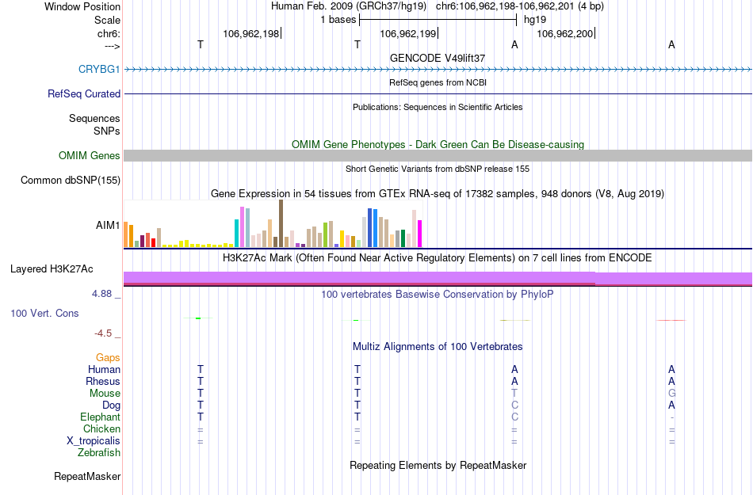Click the OMIM Genes track label
753x495 pixels.
tap(89, 155)
